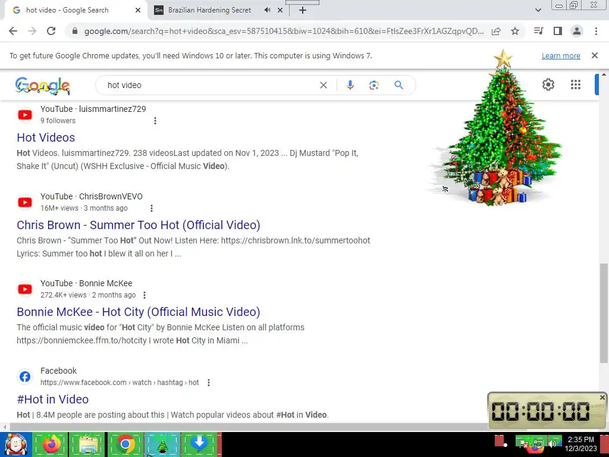Click the Facebook logo beside the result

click(x=25, y=377)
